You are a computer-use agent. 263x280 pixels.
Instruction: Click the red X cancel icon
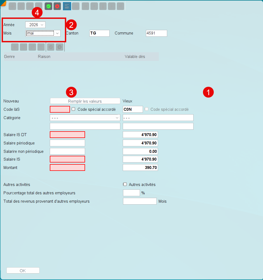coord(57,6)
